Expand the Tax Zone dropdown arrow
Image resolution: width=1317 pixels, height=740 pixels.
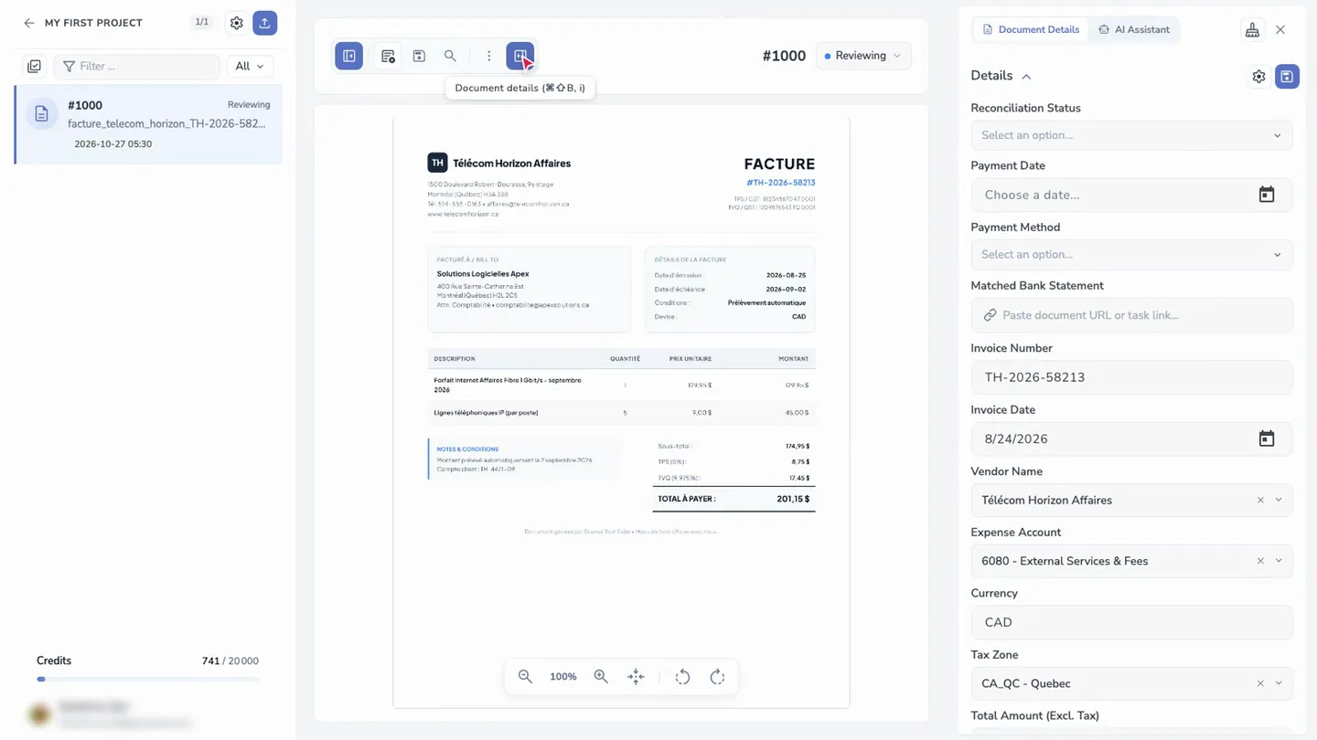click(x=1279, y=683)
